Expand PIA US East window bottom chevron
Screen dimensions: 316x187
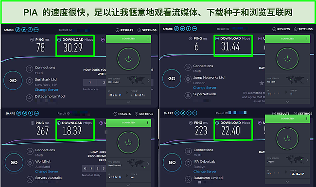287,102
